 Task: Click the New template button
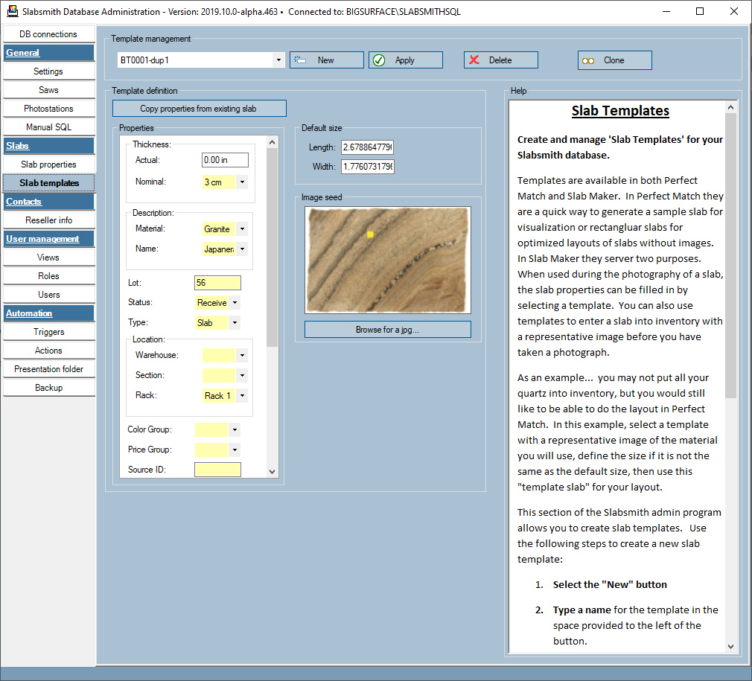(x=327, y=60)
